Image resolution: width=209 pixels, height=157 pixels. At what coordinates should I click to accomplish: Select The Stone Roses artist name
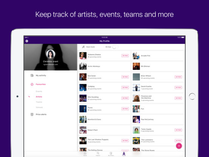point(148,150)
